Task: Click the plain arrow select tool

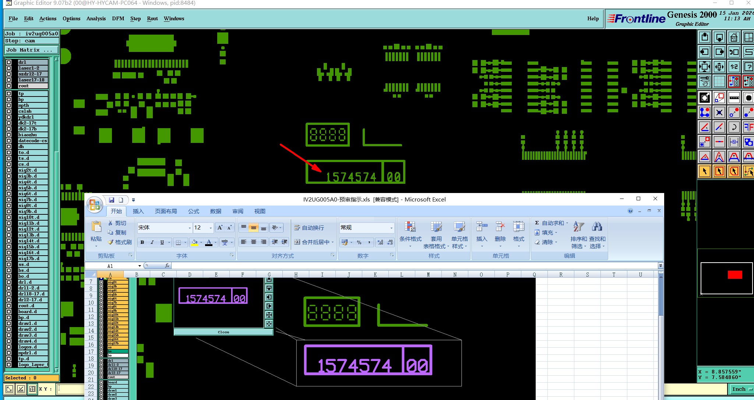Action: coord(704,171)
